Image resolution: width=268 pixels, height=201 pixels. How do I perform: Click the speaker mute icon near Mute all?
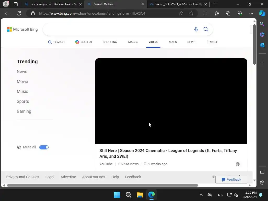click(x=19, y=147)
